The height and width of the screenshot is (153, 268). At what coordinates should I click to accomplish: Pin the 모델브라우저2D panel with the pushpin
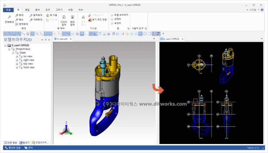[46, 40]
